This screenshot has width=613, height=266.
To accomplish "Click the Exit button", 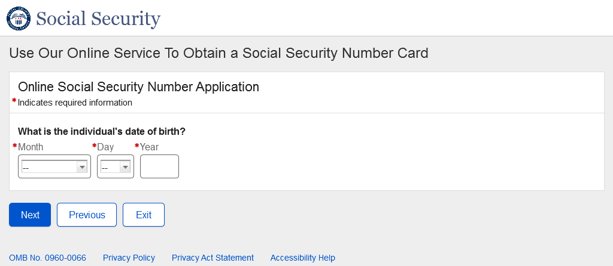I will (x=144, y=215).
